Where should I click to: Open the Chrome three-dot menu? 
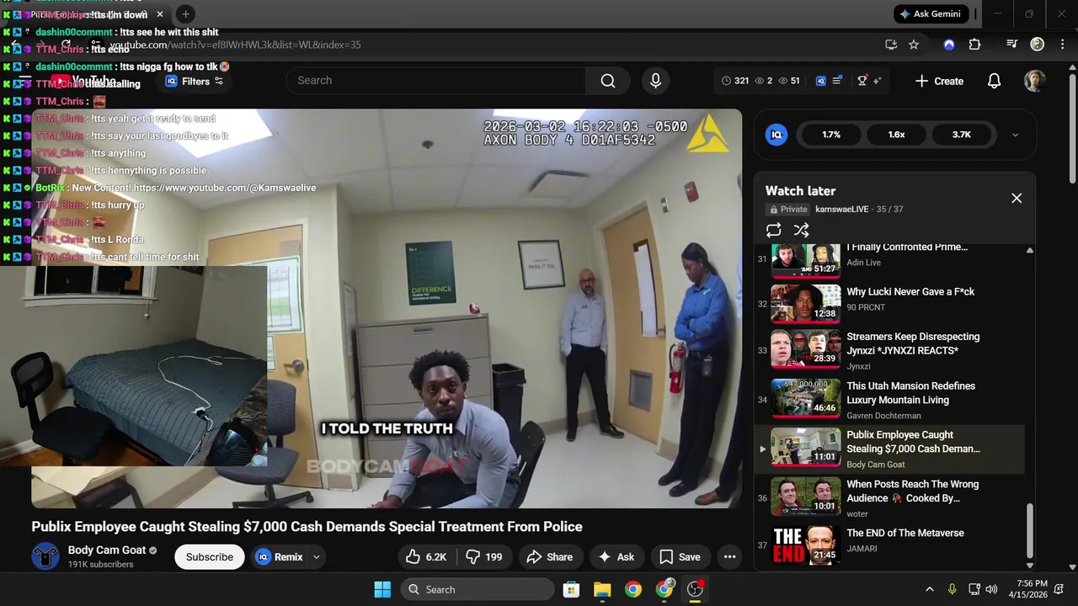1061,45
